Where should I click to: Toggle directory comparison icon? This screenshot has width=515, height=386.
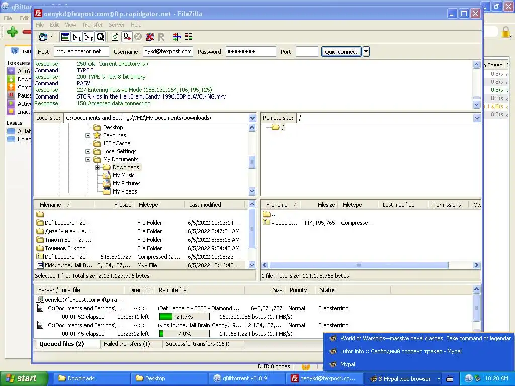[x=189, y=37]
